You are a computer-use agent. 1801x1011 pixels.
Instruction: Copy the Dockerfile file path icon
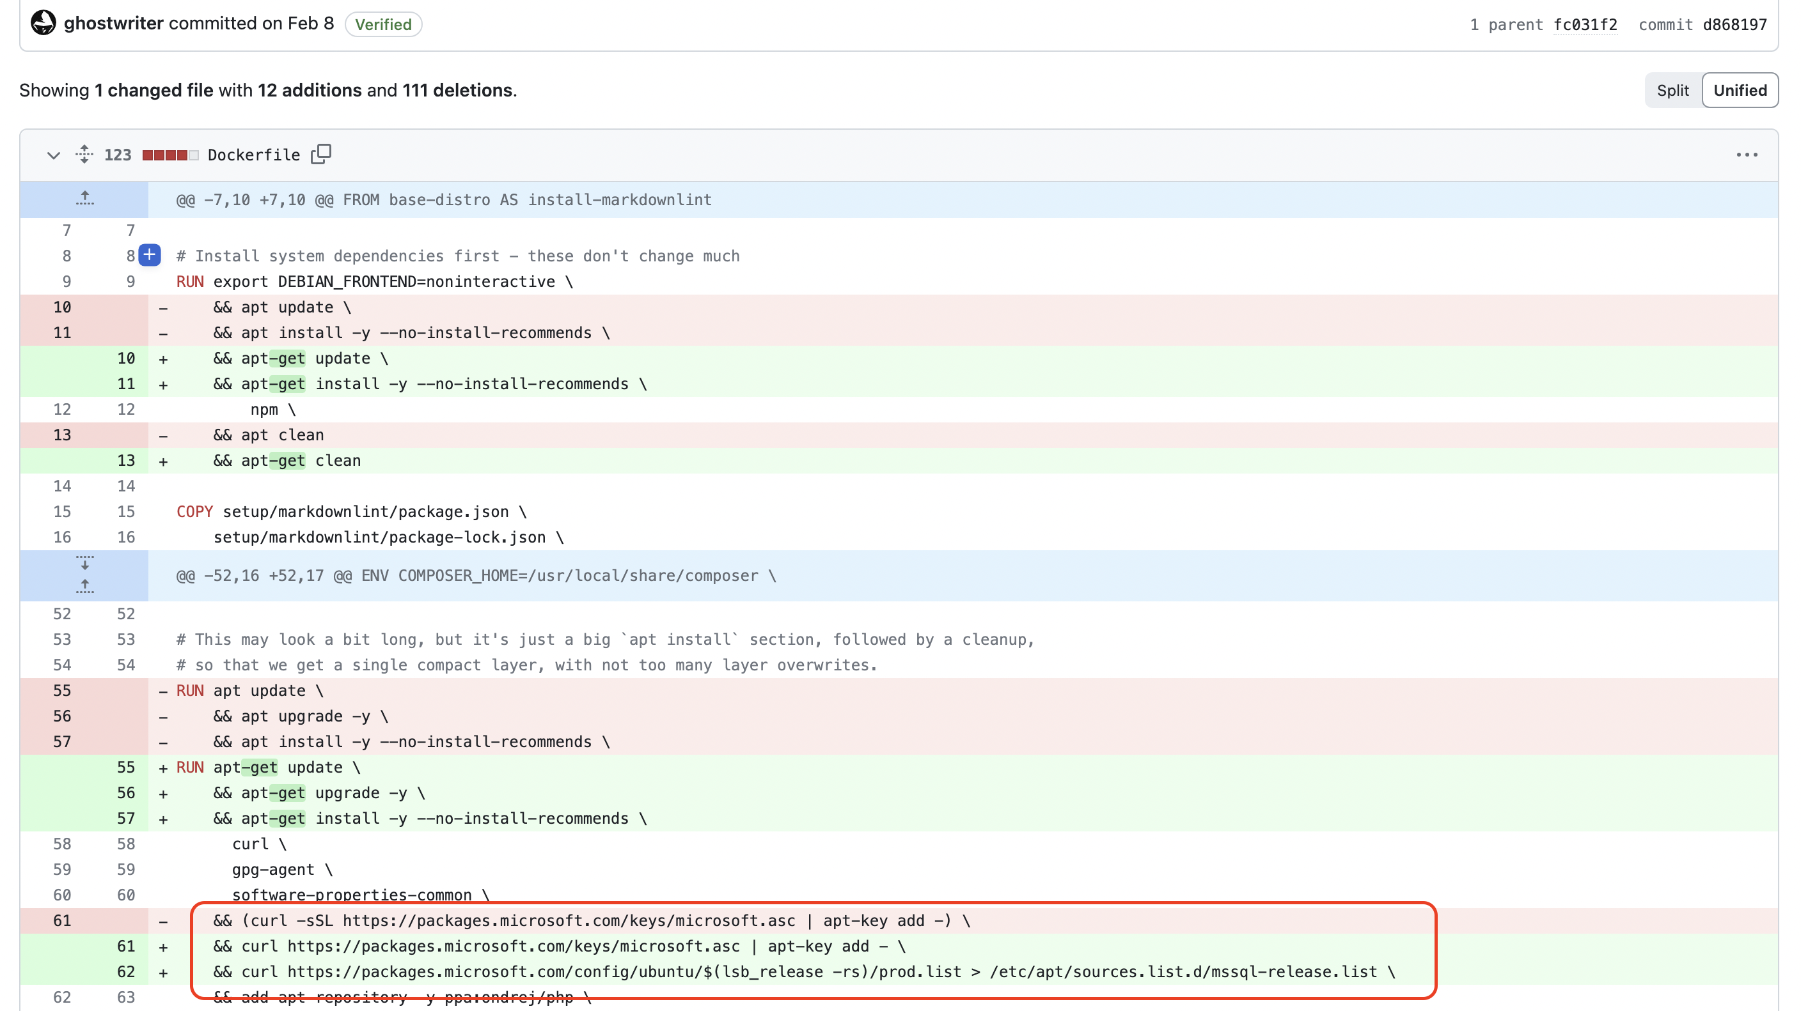322,154
